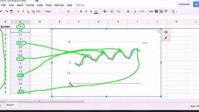The width and height of the screenshot is (199, 112).
Task: Click the insert link icon
Action: pos(151,12)
